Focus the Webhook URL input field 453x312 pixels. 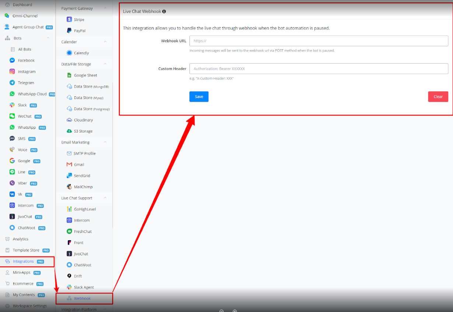(x=318, y=41)
